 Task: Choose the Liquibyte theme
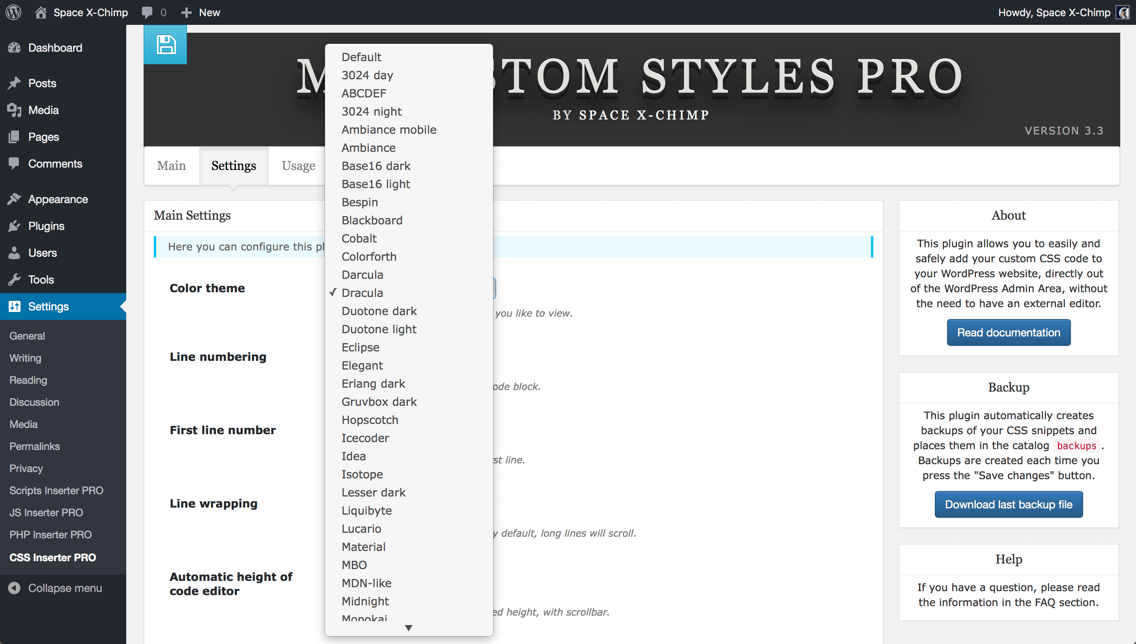pyautogui.click(x=409, y=510)
